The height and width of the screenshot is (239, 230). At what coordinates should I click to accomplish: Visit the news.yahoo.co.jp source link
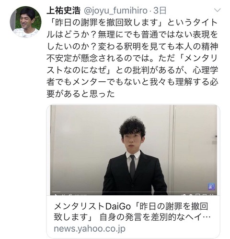90,229
